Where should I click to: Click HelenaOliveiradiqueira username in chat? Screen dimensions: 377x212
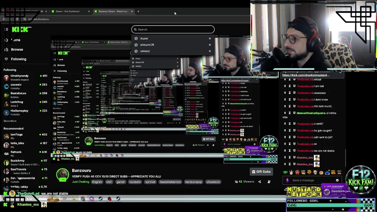[x=311, y=113]
